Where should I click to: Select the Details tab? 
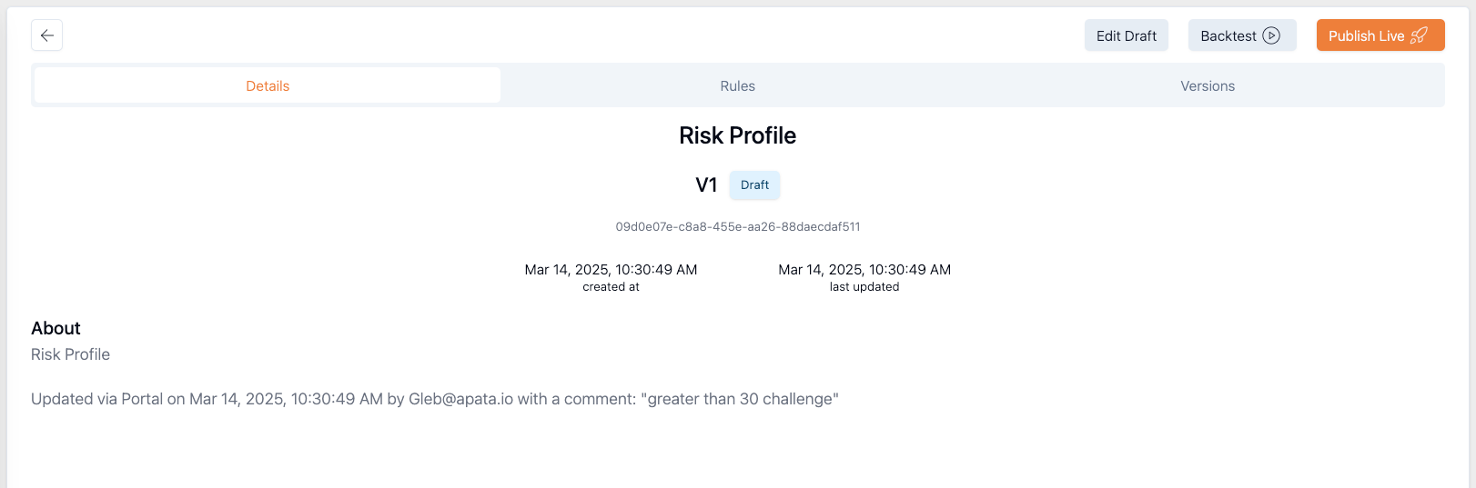[x=268, y=85]
